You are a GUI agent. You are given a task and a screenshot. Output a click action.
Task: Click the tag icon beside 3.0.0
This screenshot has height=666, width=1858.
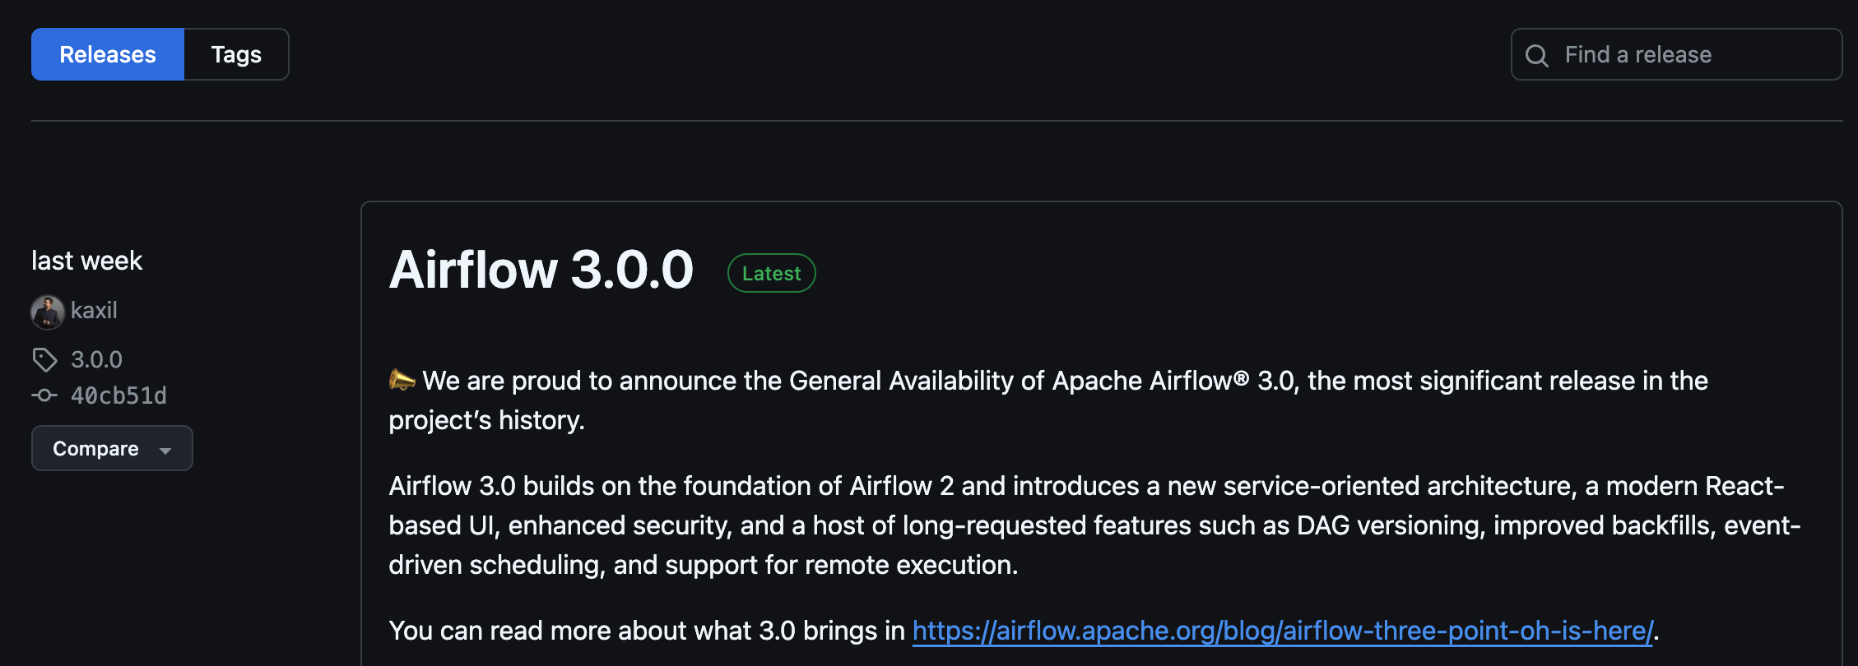pyautogui.click(x=44, y=359)
